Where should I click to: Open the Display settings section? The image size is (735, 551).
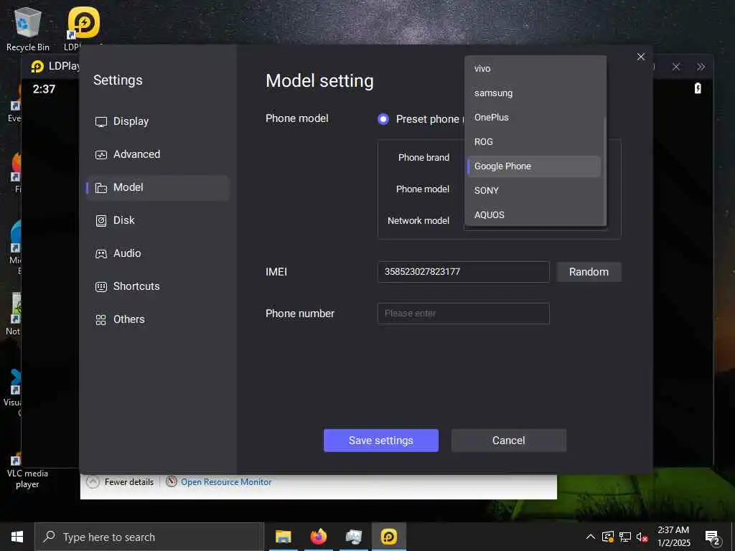[157, 121]
